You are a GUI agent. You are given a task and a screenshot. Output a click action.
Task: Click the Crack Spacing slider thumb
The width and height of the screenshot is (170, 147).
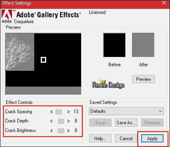coord(59,112)
